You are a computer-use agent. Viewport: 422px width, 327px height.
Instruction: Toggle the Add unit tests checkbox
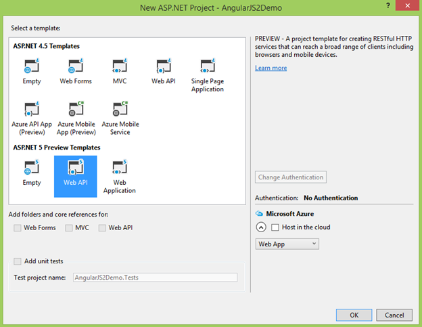click(x=18, y=261)
